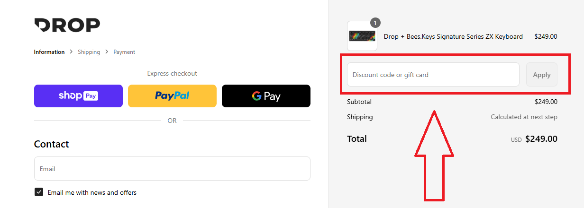The width and height of the screenshot is (584, 208).
Task: Pay with Shop Pay button
Action: (x=78, y=96)
